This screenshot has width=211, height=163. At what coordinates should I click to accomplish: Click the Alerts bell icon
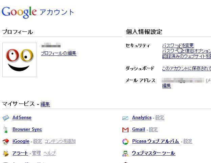click(6, 154)
